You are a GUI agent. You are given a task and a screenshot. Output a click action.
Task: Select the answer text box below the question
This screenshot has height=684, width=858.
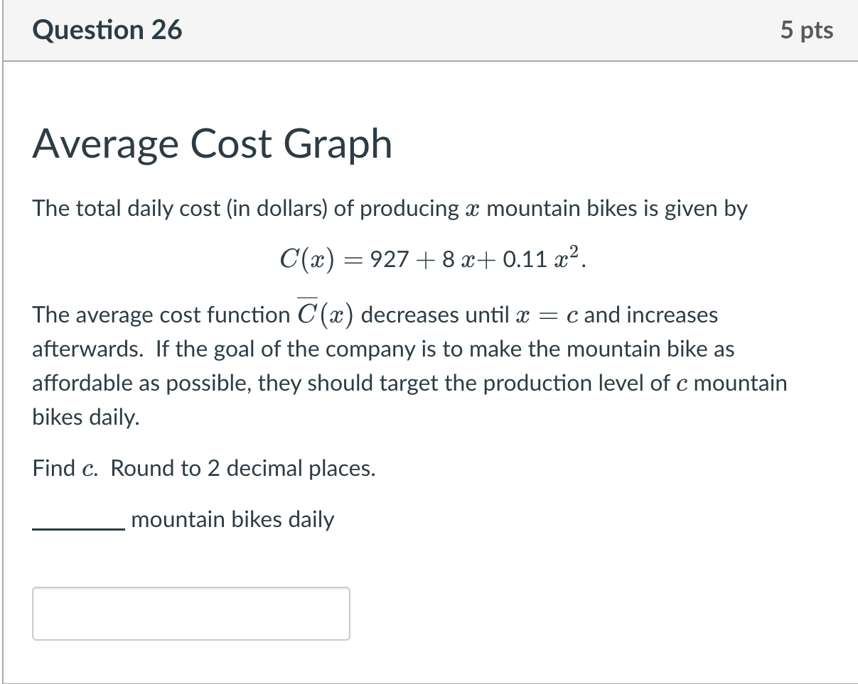[190, 613]
